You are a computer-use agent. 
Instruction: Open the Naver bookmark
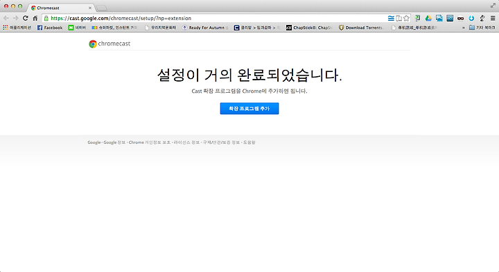tap(77, 28)
